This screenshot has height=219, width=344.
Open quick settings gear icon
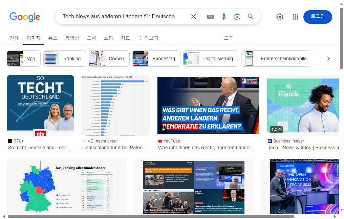[280, 17]
